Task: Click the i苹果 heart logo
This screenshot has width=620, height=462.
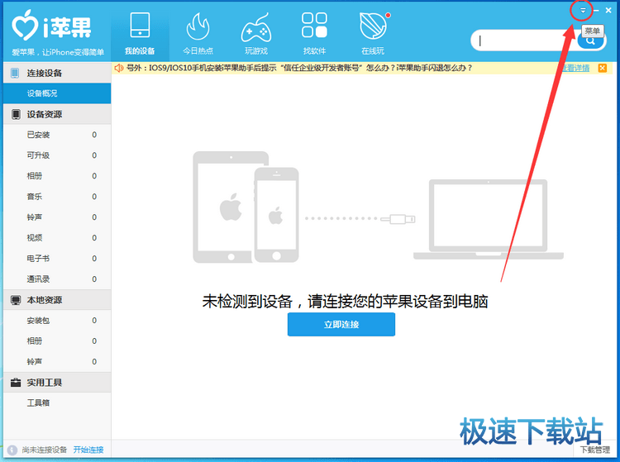Action: tap(25, 26)
